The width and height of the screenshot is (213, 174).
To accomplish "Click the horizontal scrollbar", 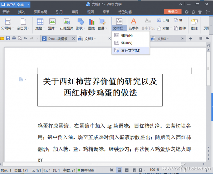I will point(92,164).
